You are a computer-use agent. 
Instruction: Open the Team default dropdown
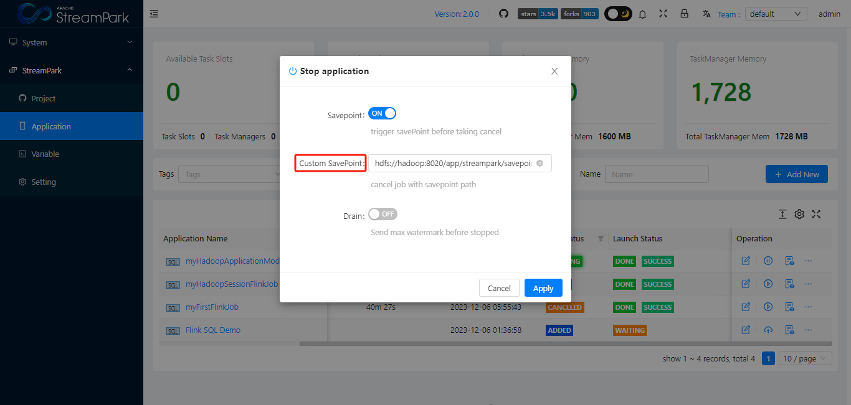(776, 13)
